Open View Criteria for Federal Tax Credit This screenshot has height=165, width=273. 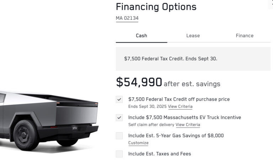coord(180,107)
